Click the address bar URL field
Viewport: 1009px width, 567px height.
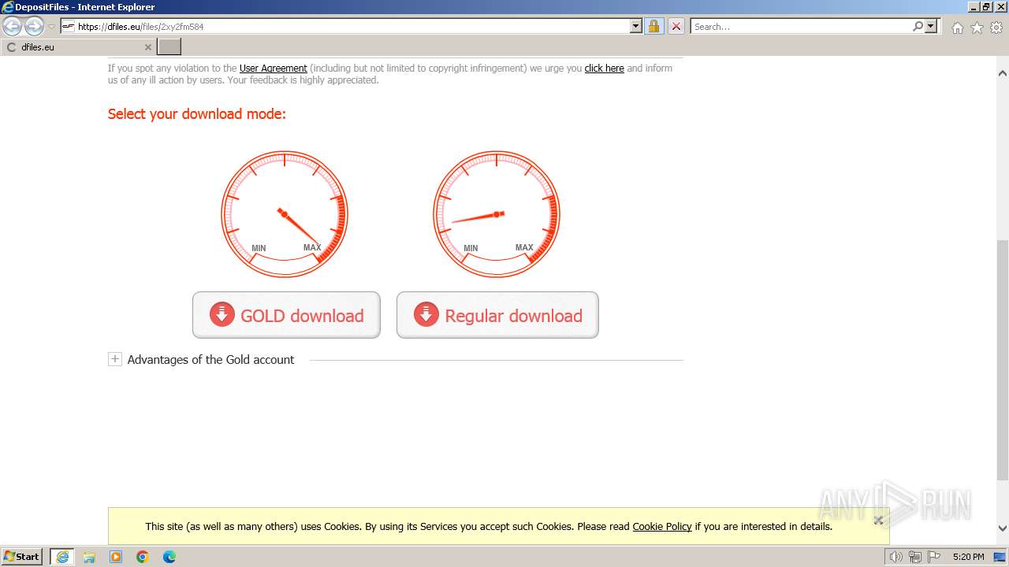coord(345,26)
